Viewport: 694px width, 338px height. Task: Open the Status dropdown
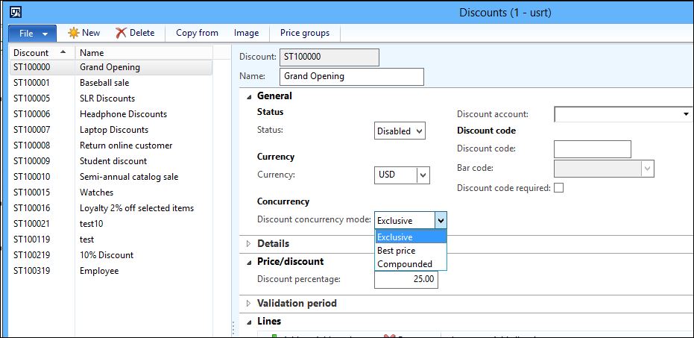[x=400, y=131]
